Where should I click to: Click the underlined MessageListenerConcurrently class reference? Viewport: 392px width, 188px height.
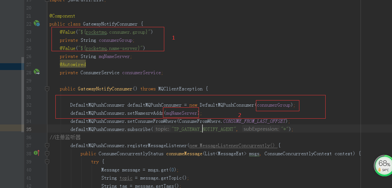tap(232, 145)
